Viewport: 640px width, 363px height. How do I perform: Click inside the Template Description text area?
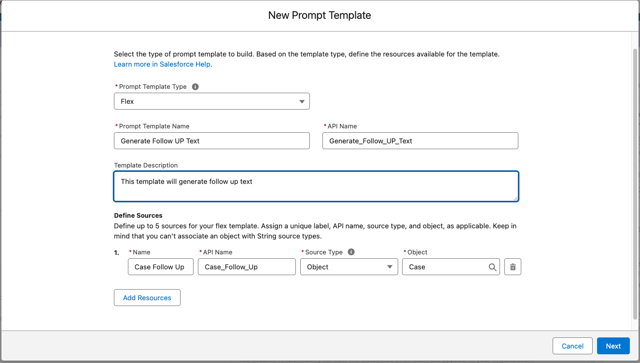click(x=316, y=186)
